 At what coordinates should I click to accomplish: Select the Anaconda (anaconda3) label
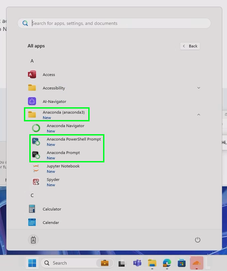tap(64, 112)
